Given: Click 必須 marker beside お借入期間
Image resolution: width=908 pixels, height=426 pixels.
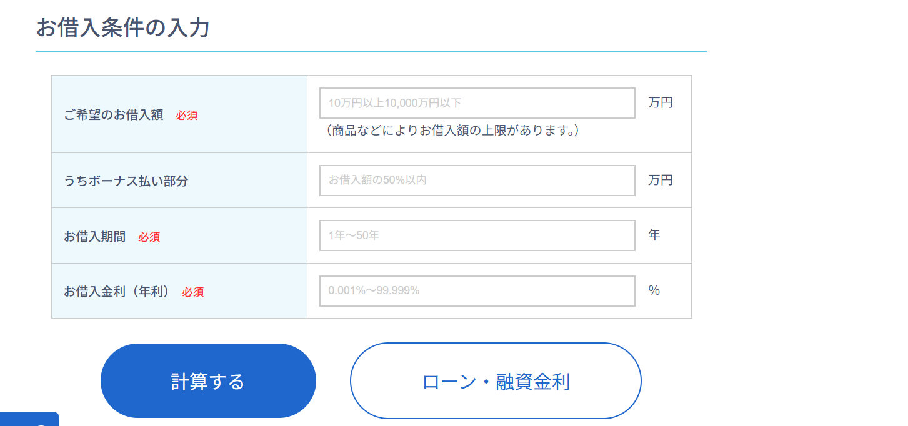Looking at the screenshot, I should coord(149,237).
